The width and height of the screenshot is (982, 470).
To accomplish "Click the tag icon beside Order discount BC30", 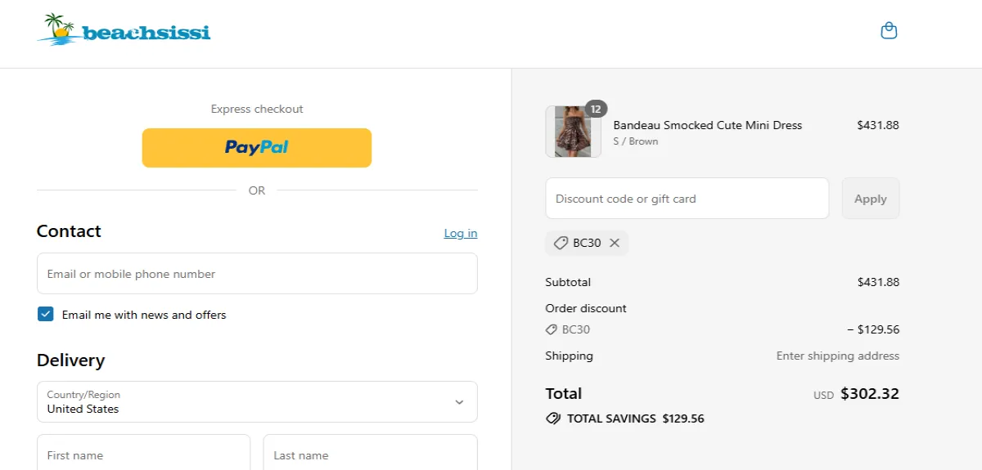I will (552, 329).
